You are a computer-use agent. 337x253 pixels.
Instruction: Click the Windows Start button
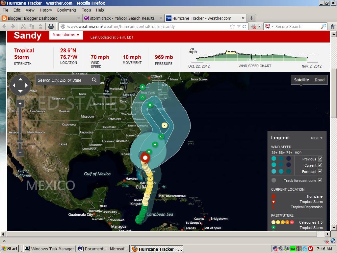tap(10, 249)
